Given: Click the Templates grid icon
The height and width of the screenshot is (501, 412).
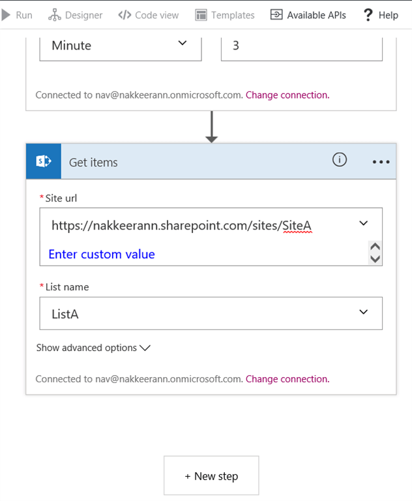Looking at the screenshot, I should pos(201,14).
